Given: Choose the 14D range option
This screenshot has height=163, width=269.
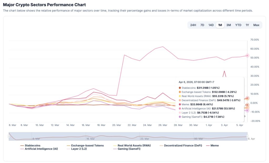Looking at the screenshot, I should tap(211, 25).
